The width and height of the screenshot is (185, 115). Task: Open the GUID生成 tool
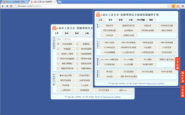tap(110, 35)
